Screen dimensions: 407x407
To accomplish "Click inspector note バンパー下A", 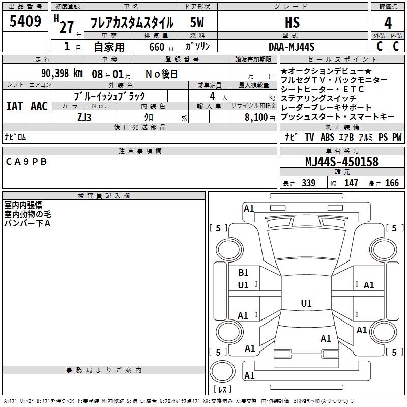I will point(27,223).
